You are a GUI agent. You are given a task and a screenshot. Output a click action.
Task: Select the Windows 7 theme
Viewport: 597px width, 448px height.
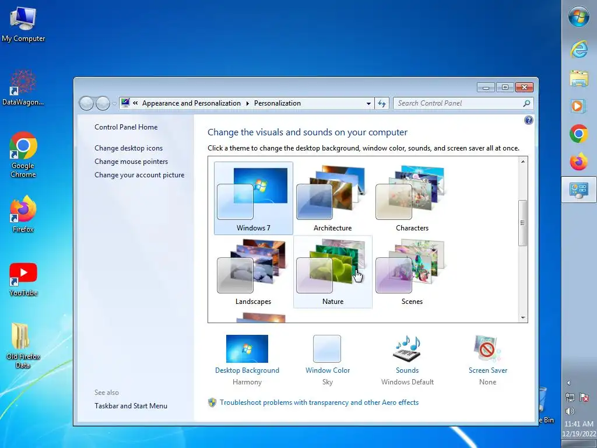[253, 198]
